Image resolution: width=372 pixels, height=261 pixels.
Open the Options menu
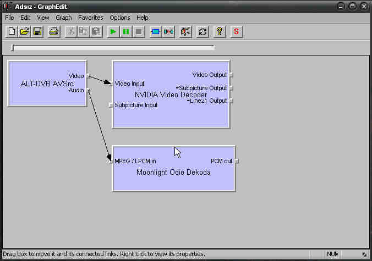point(120,18)
